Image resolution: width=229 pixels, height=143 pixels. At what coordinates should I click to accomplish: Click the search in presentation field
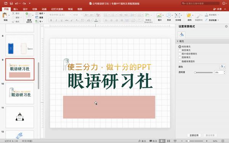[x=200, y=3]
